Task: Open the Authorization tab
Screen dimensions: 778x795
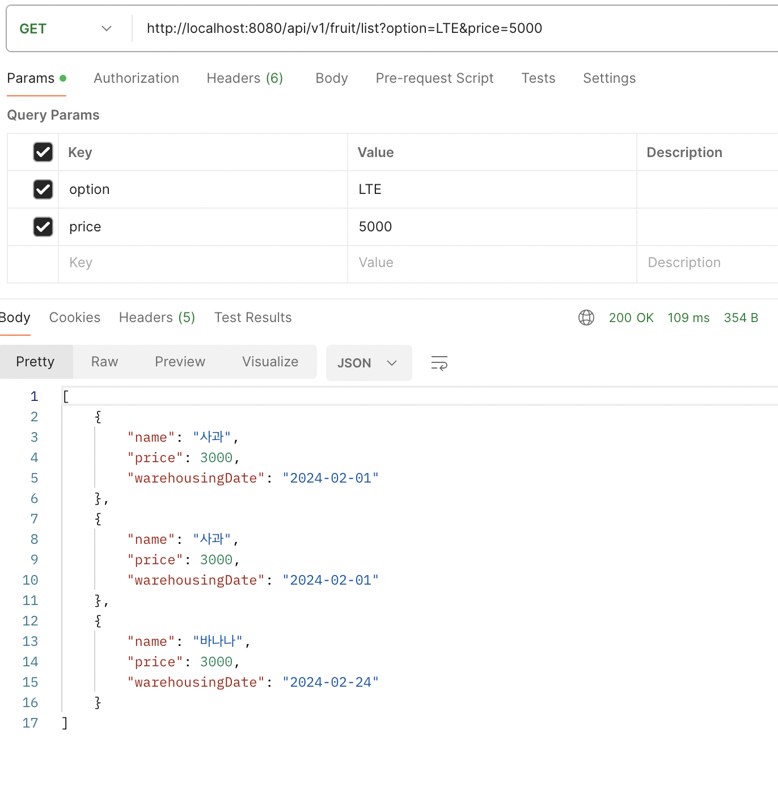Action: pos(136,78)
